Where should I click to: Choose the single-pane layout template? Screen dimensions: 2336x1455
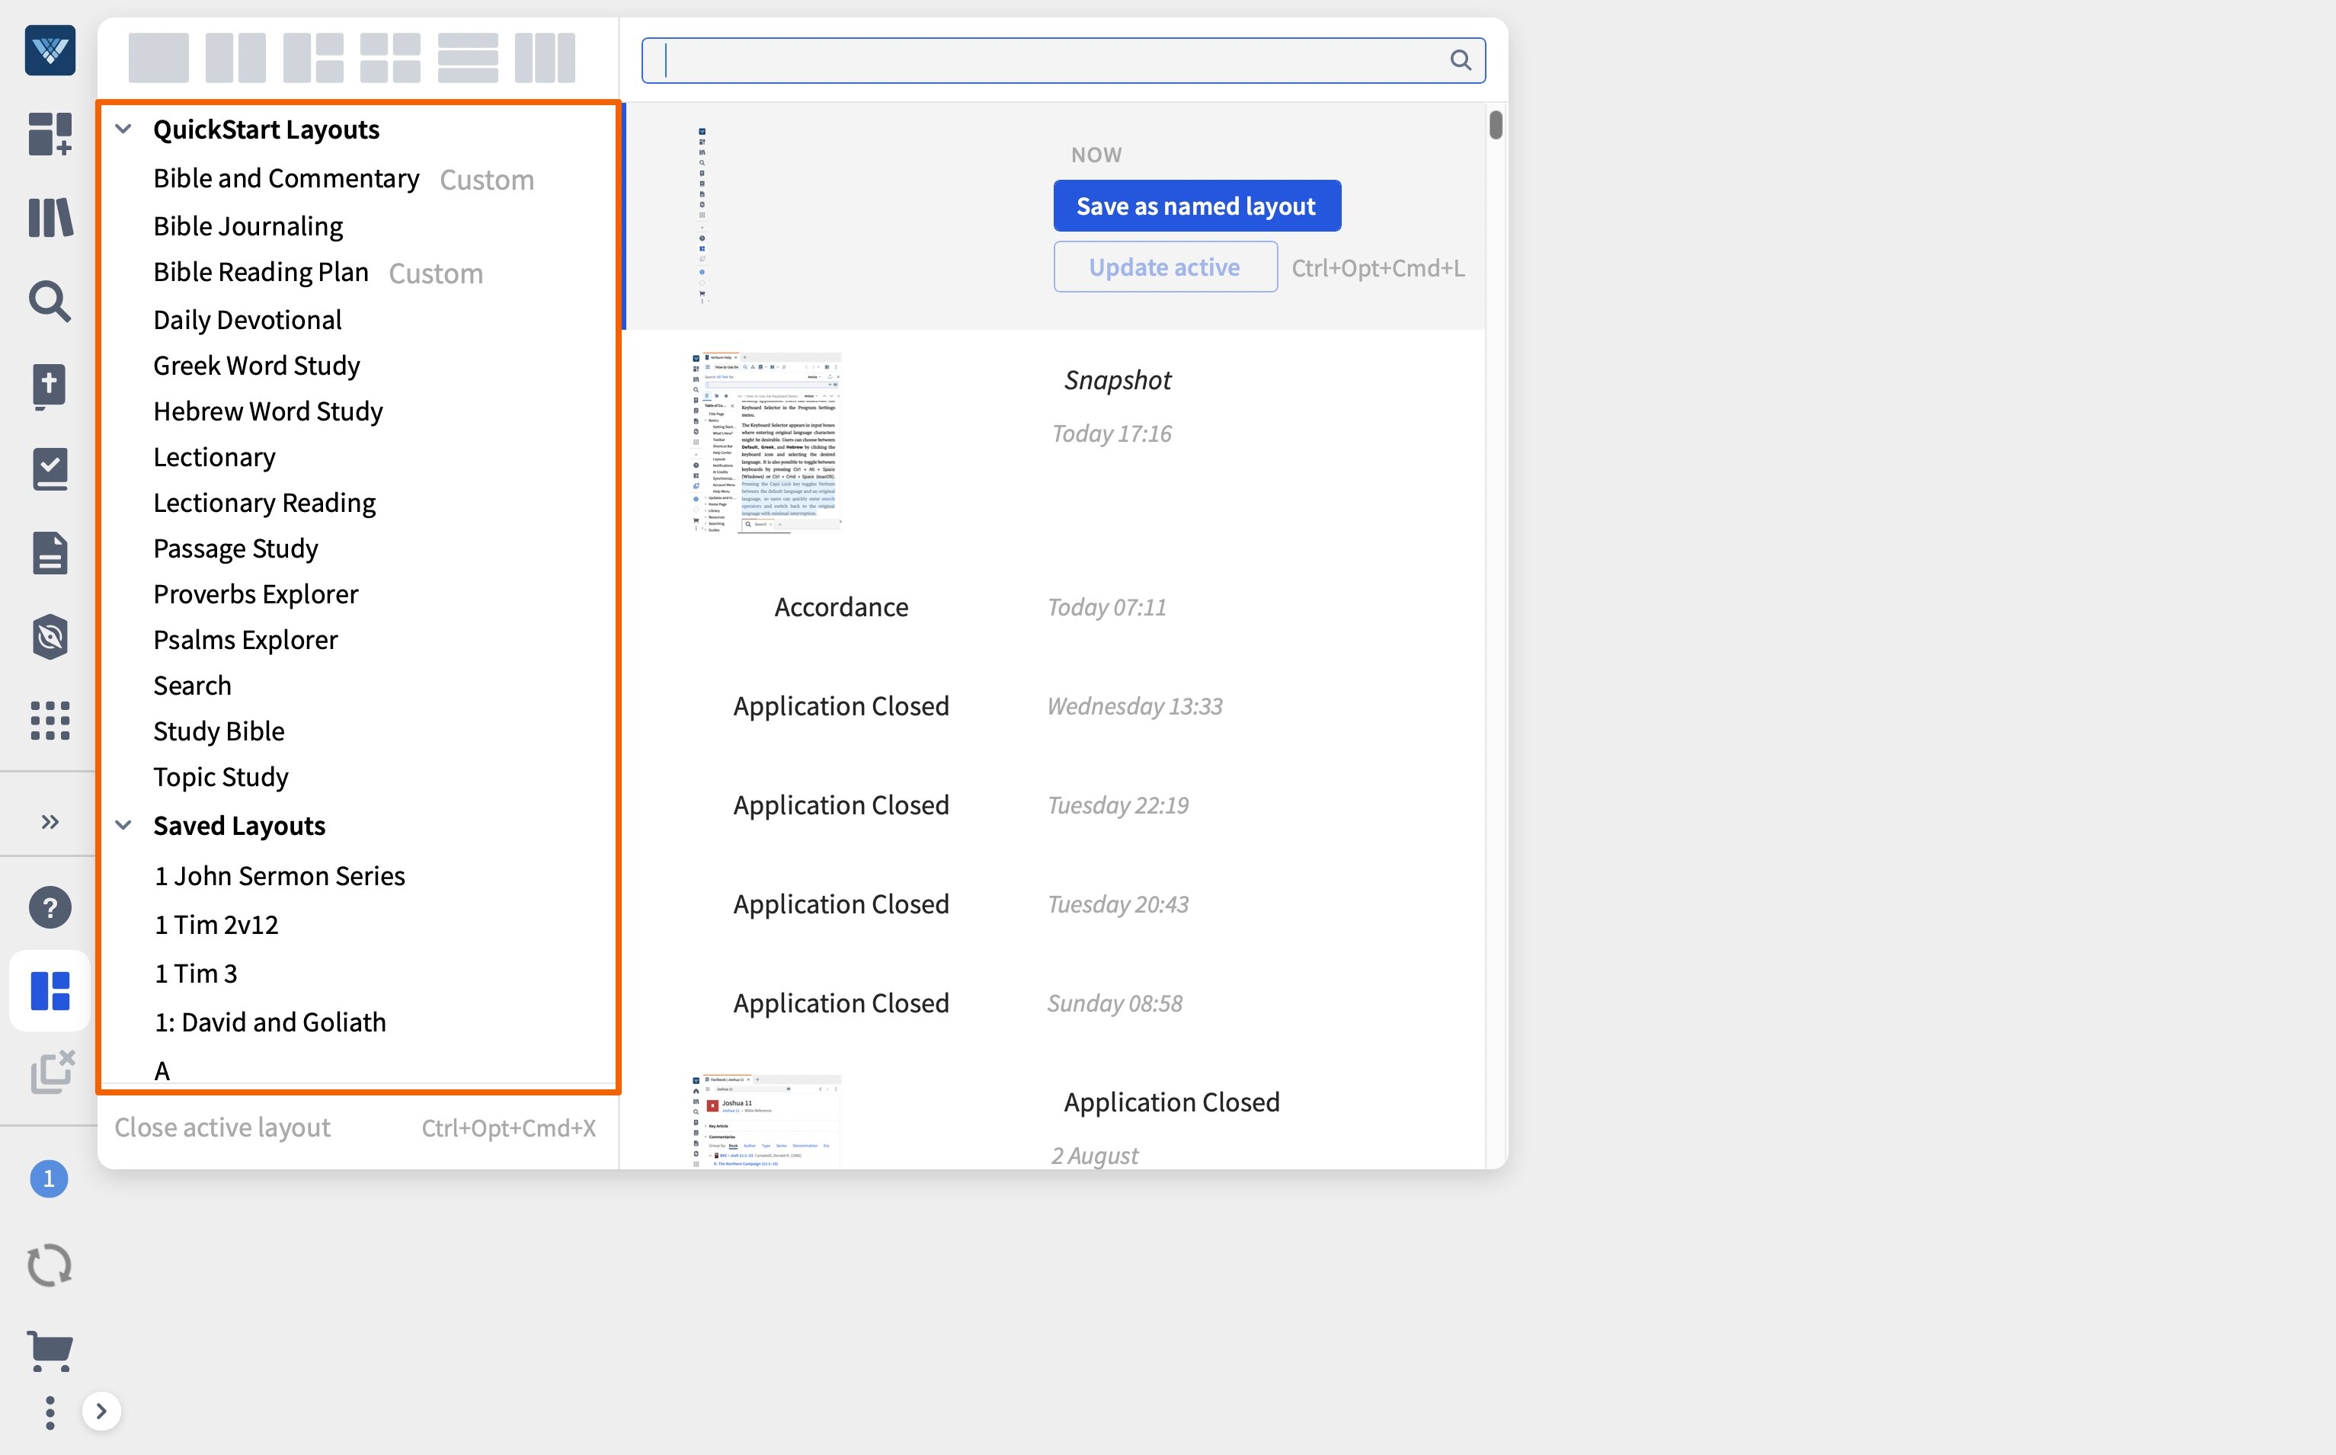click(x=158, y=58)
